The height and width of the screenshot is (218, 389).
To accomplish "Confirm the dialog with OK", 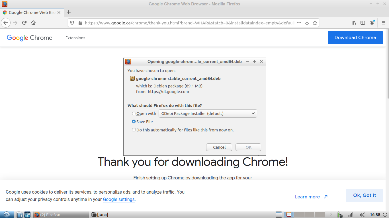I will [249, 147].
